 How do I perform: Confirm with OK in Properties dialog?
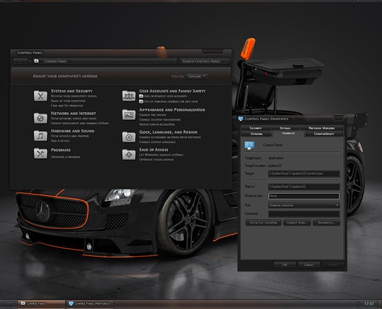(x=285, y=265)
